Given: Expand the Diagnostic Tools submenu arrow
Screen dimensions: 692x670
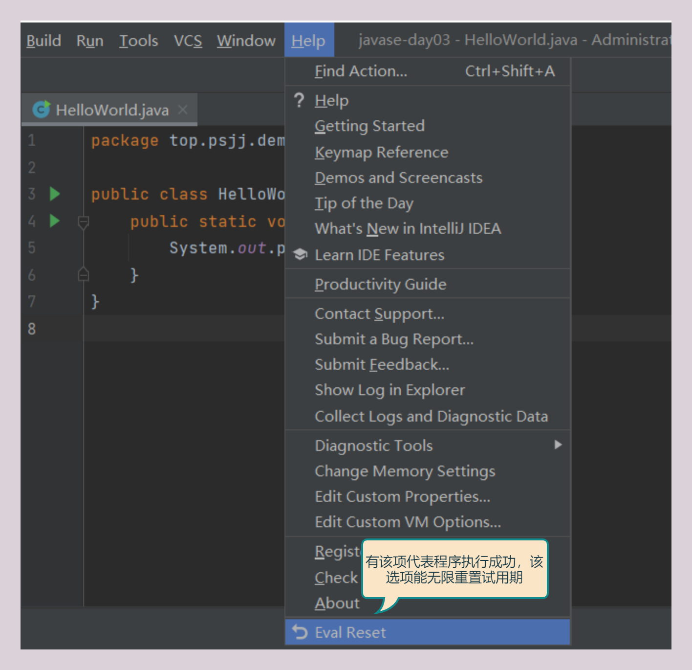Looking at the screenshot, I should point(558,445).
